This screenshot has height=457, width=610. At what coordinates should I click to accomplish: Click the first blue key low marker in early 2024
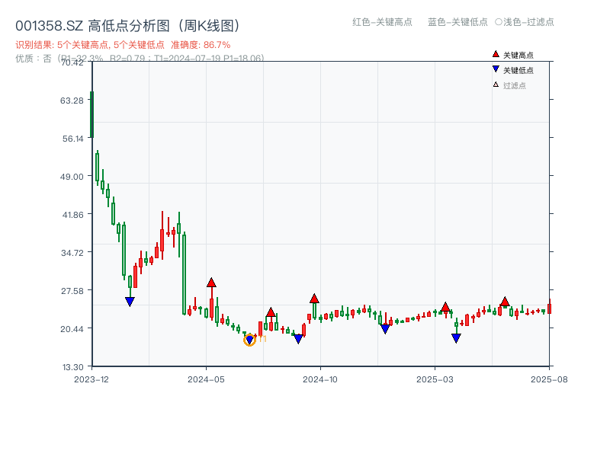(x=130, y=302)
